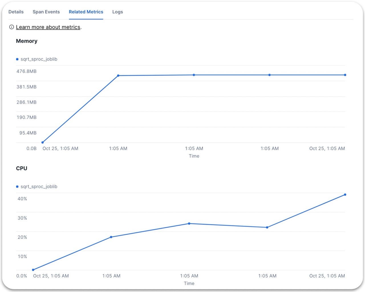
Task: Select the first Memory data point at 0.0B
Action: (42, 142)
